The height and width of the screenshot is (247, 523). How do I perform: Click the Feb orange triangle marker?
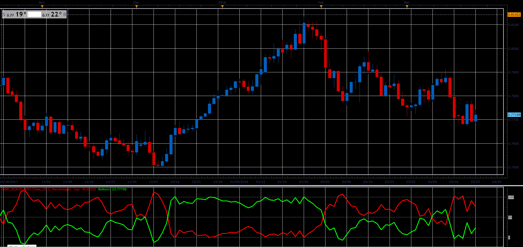tap(321, 7)
